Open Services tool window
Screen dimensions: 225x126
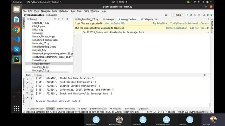coord(143,109)
